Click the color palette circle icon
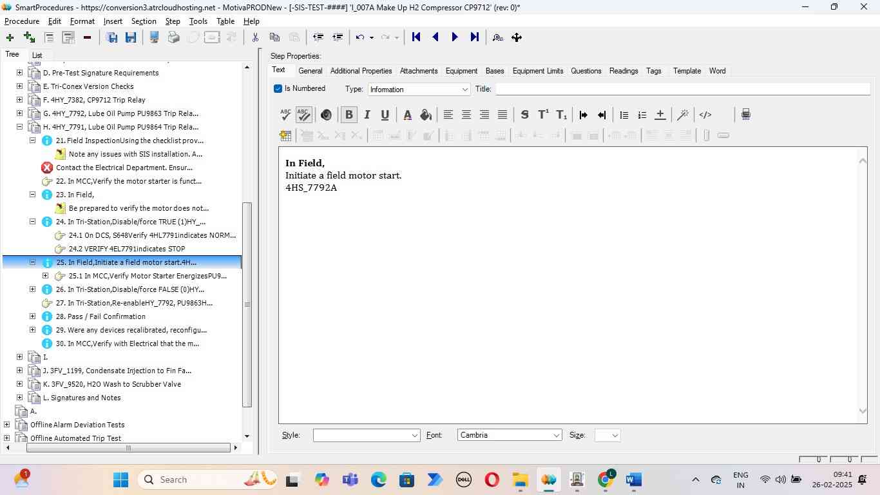This screenshot has height=495, width=880. 326,115
